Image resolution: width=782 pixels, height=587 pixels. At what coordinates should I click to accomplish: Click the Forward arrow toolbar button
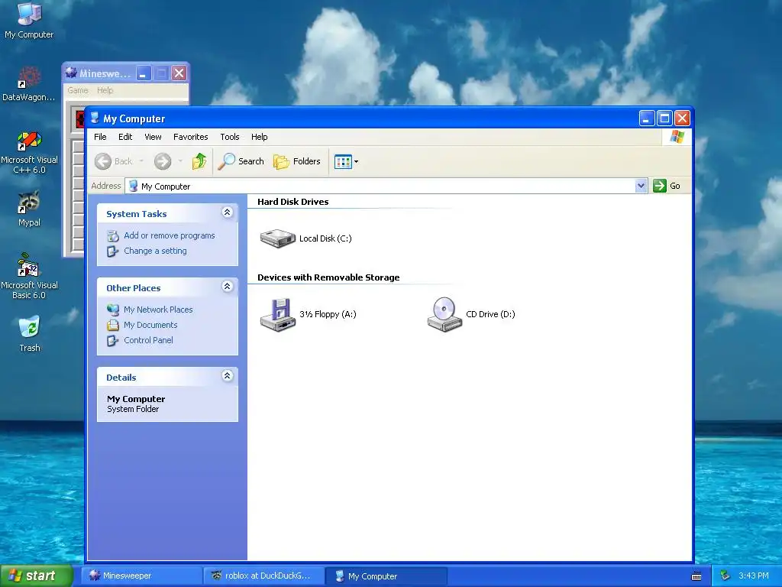click(x=163, y=161)
